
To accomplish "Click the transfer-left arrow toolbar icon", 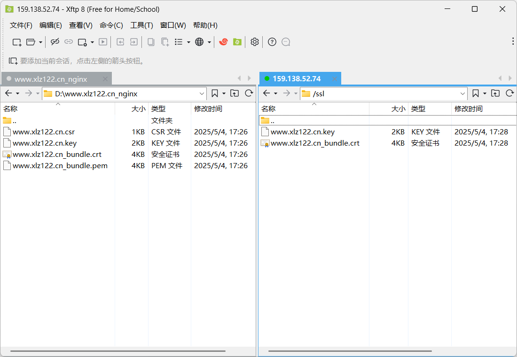I will point(120,42).
